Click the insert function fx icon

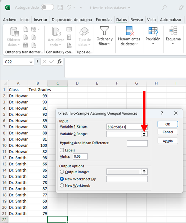click(59, 62)
